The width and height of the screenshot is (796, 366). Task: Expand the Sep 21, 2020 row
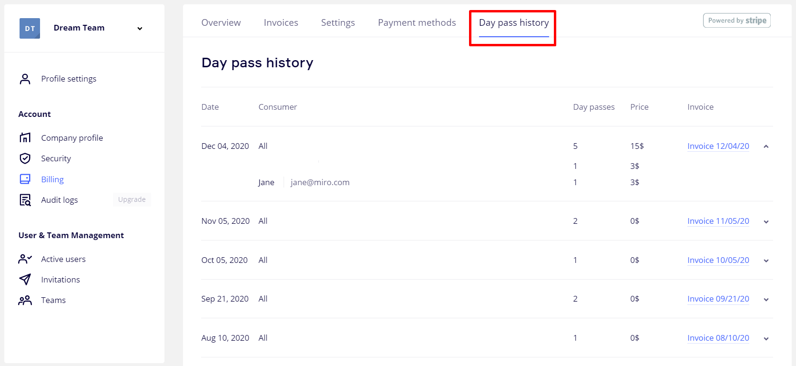click(x=766, y=300)
